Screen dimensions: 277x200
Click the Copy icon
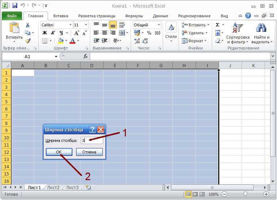(x=27, y=33)
